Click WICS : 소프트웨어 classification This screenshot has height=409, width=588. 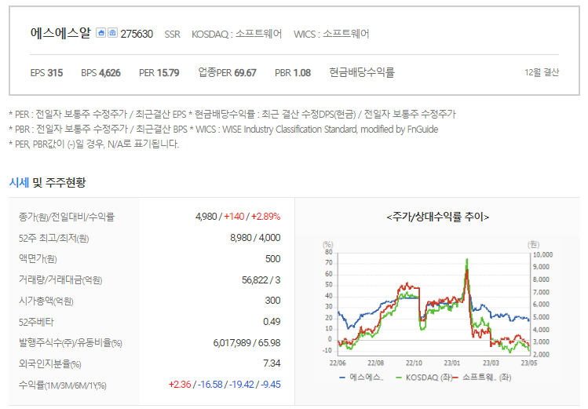click(331, 34)
